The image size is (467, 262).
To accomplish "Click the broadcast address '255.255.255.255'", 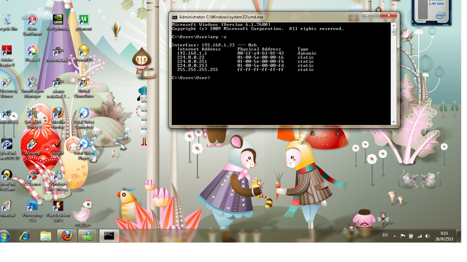I will 198,70.
